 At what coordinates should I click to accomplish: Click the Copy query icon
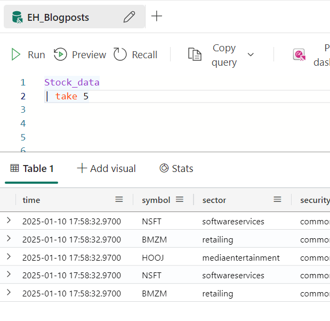click(195, 54)
